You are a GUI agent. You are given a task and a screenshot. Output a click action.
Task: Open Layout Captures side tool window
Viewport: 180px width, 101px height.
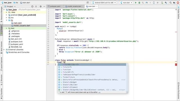(1, 64)
